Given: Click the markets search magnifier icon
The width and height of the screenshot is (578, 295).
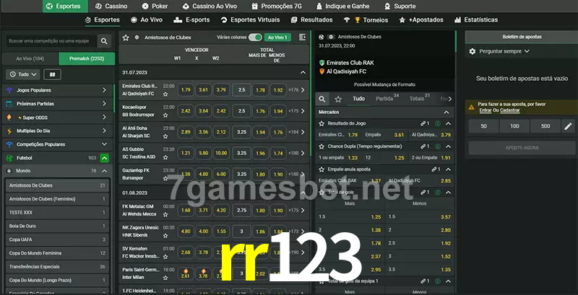Looking at the screenshot, I should (322, 99).
